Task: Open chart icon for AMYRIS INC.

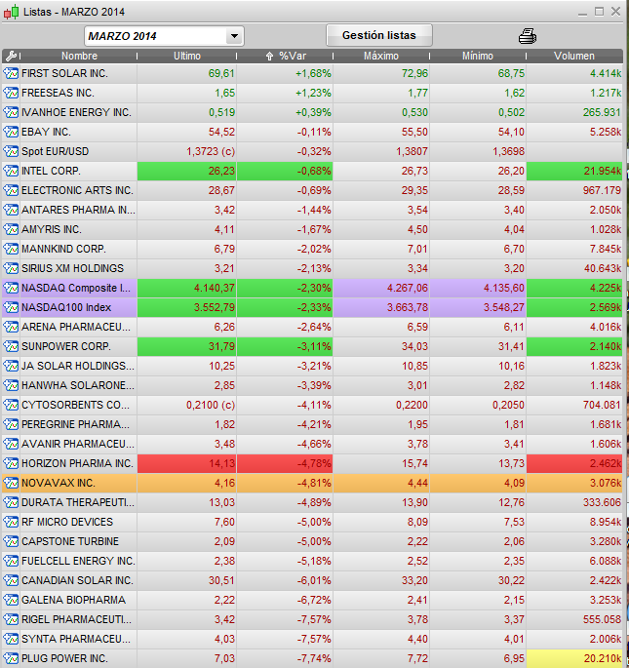Action: pos(11,229)
